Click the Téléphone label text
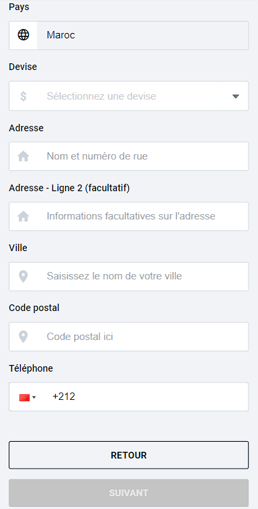The image size is (258, 509). click(31, 368)
